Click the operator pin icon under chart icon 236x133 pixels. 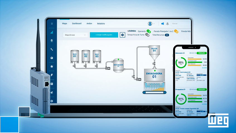click(52, 41)
